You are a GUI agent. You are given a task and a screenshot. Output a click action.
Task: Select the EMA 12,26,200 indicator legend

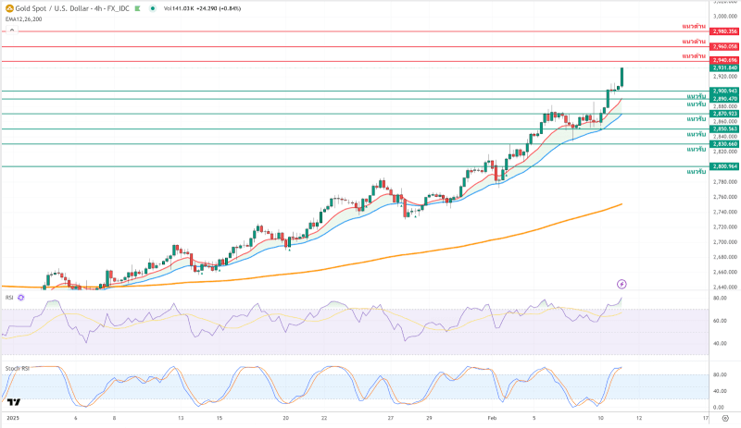(23, 18)
